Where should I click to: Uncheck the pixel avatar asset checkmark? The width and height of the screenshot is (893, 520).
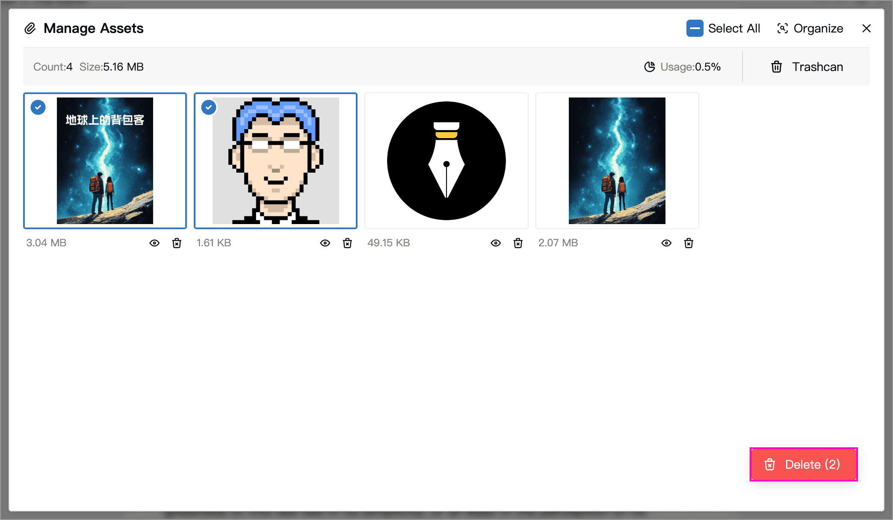209,107
